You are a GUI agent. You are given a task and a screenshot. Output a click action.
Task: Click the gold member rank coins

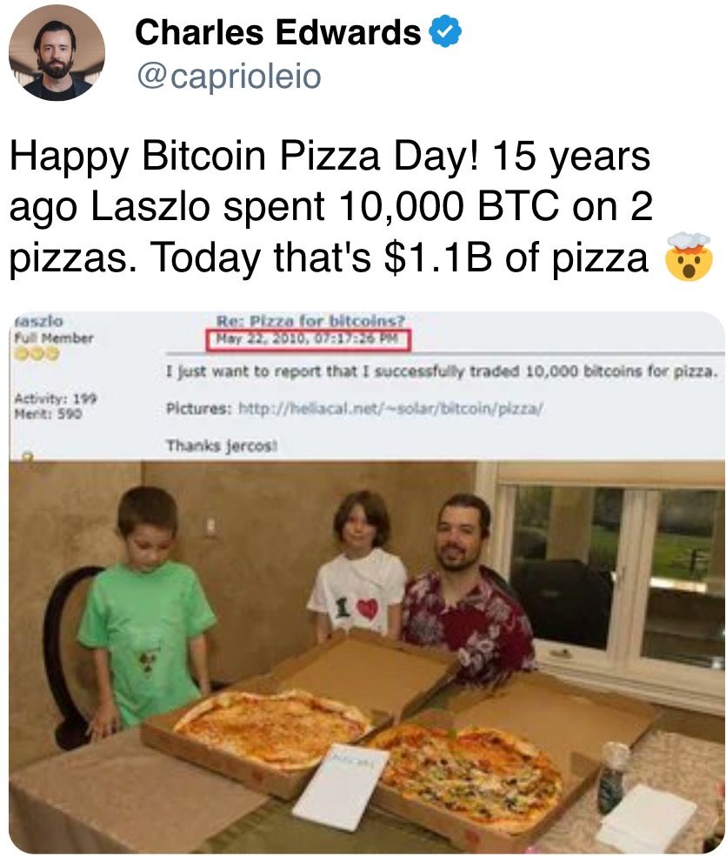[36, 354]
